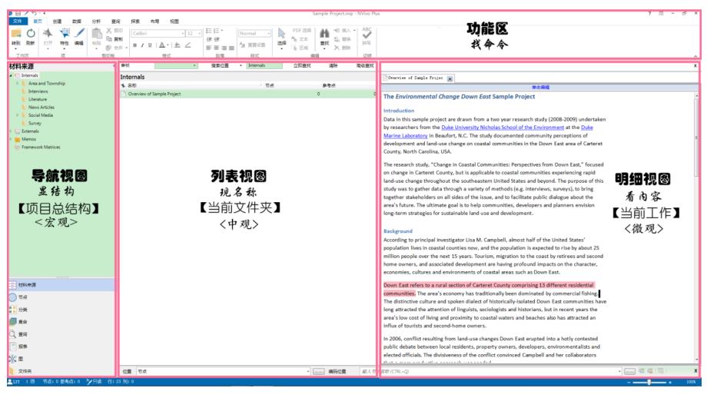The image size is (707, 398).
Task: Click the bulleted list icon
Action: point(209,31)
